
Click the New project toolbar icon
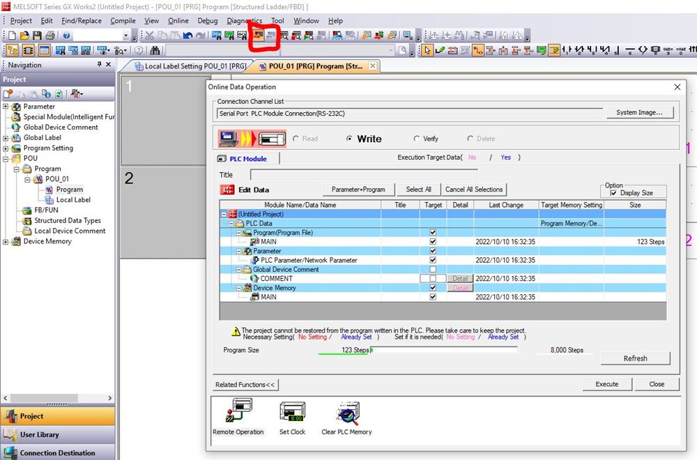click(12, 36)
